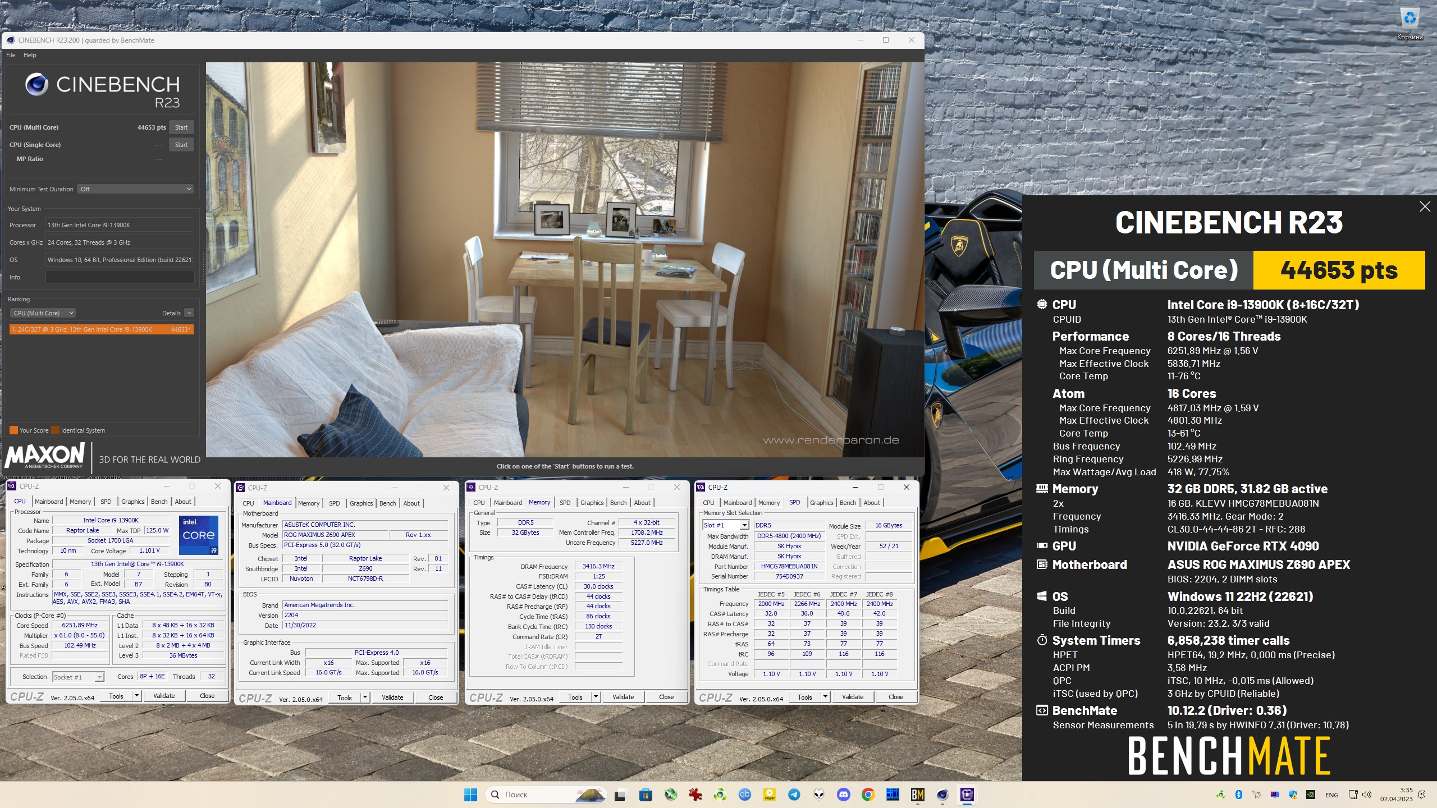1437x808 pixels.
Task: Click the Info input field
Action: [120, 277]
